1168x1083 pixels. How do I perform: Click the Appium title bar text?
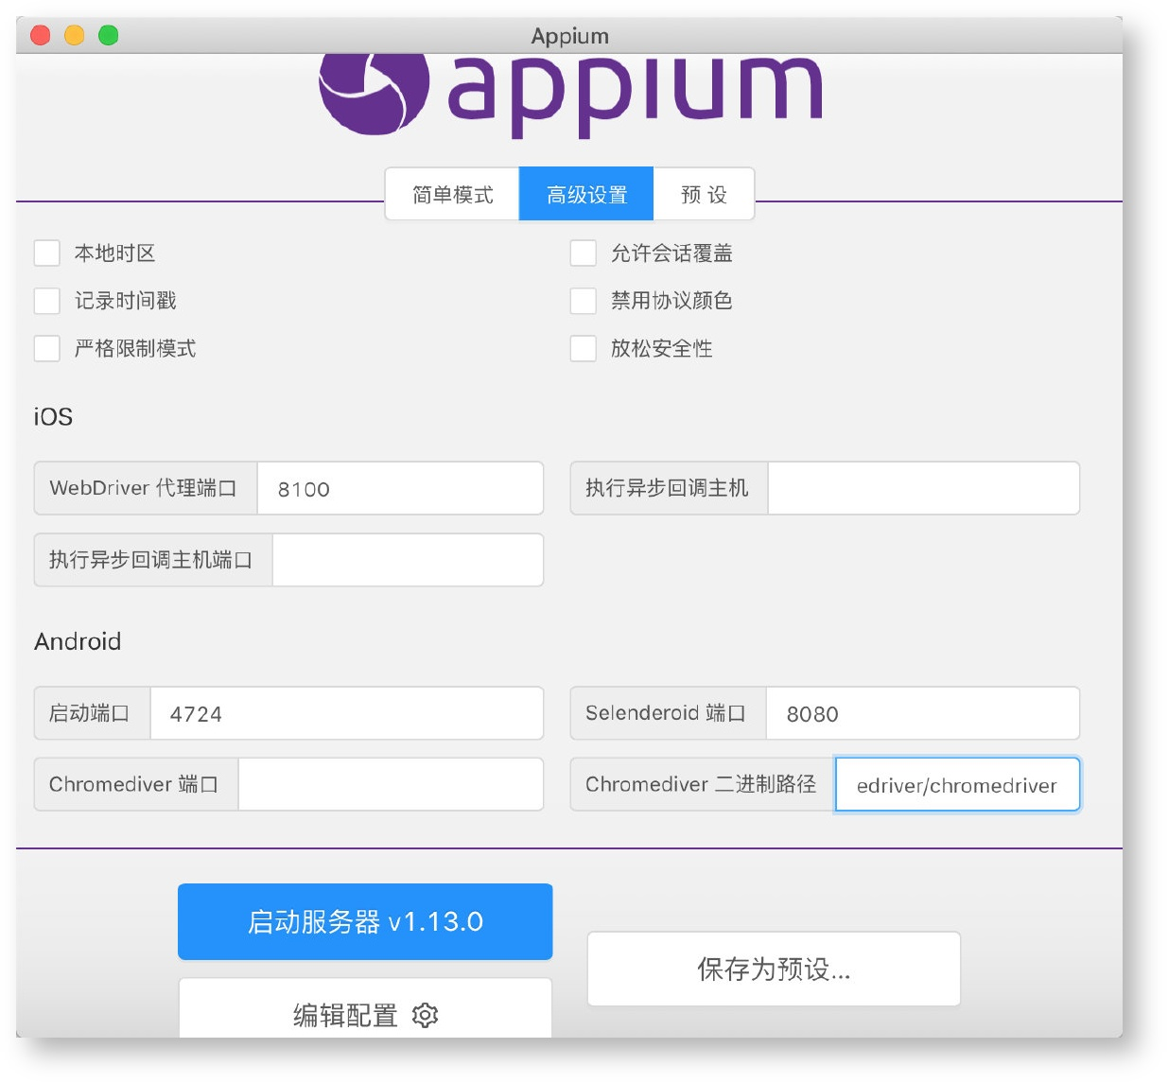click(x=569, y=36)
